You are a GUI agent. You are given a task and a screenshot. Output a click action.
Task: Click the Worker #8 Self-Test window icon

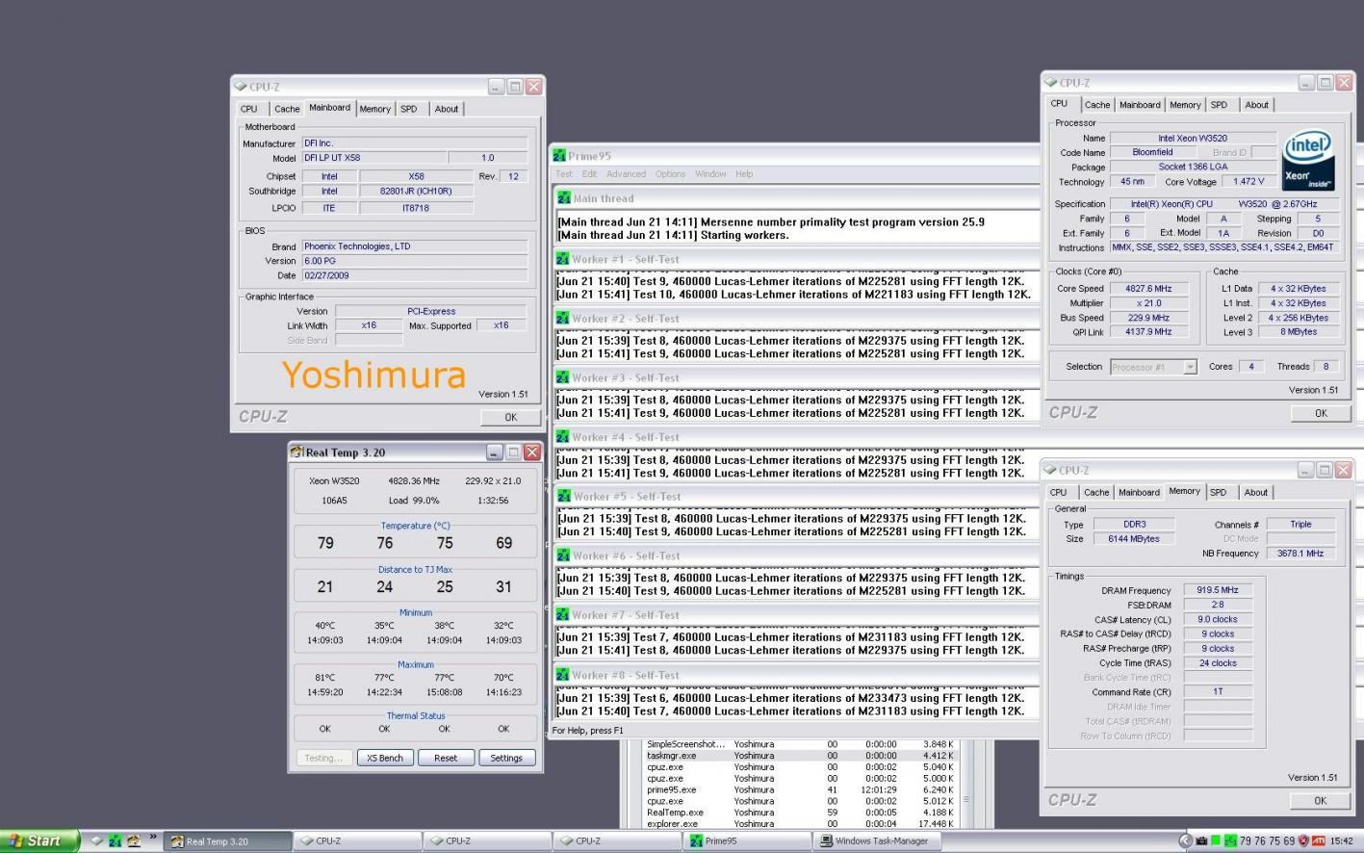click(x=563, y=675)
